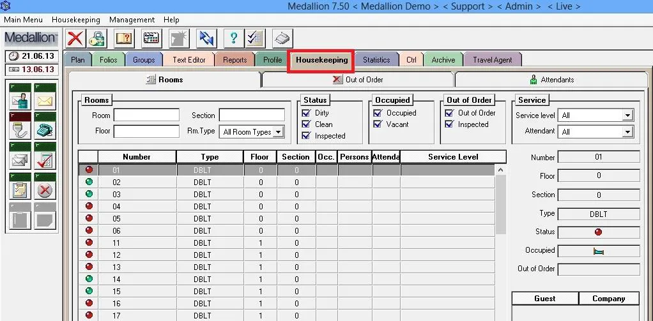Click the printer toolbar icon
Screen dimensions: 653x321
click(x=283, y=39)
